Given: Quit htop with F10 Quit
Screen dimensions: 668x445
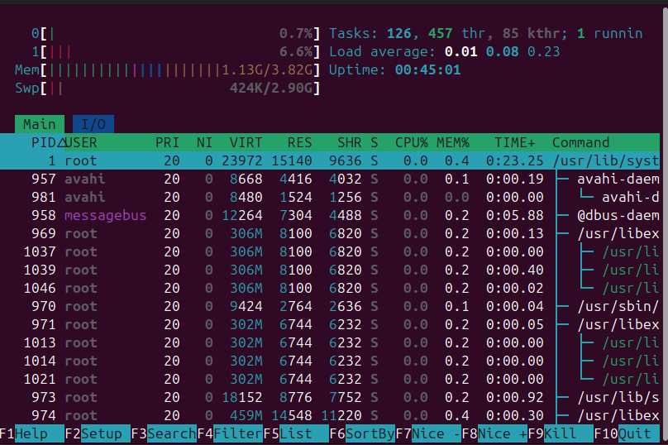Looking at the screenshot, I should click(x=633, y=433).
